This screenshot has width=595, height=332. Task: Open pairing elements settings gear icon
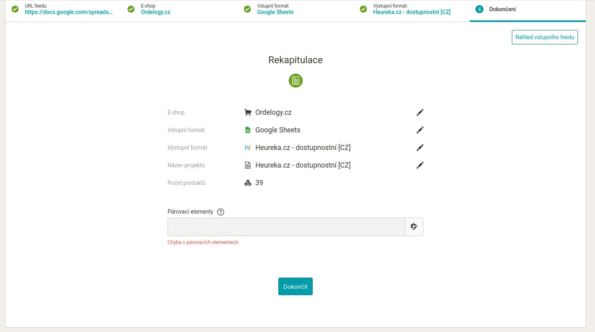pos(414,227)
